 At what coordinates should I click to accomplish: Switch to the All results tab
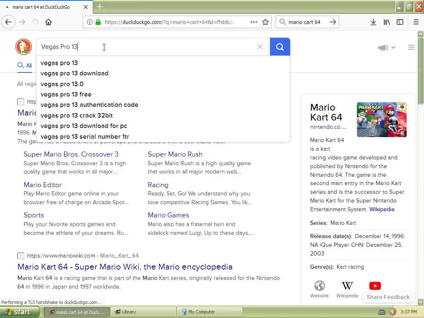24,65
